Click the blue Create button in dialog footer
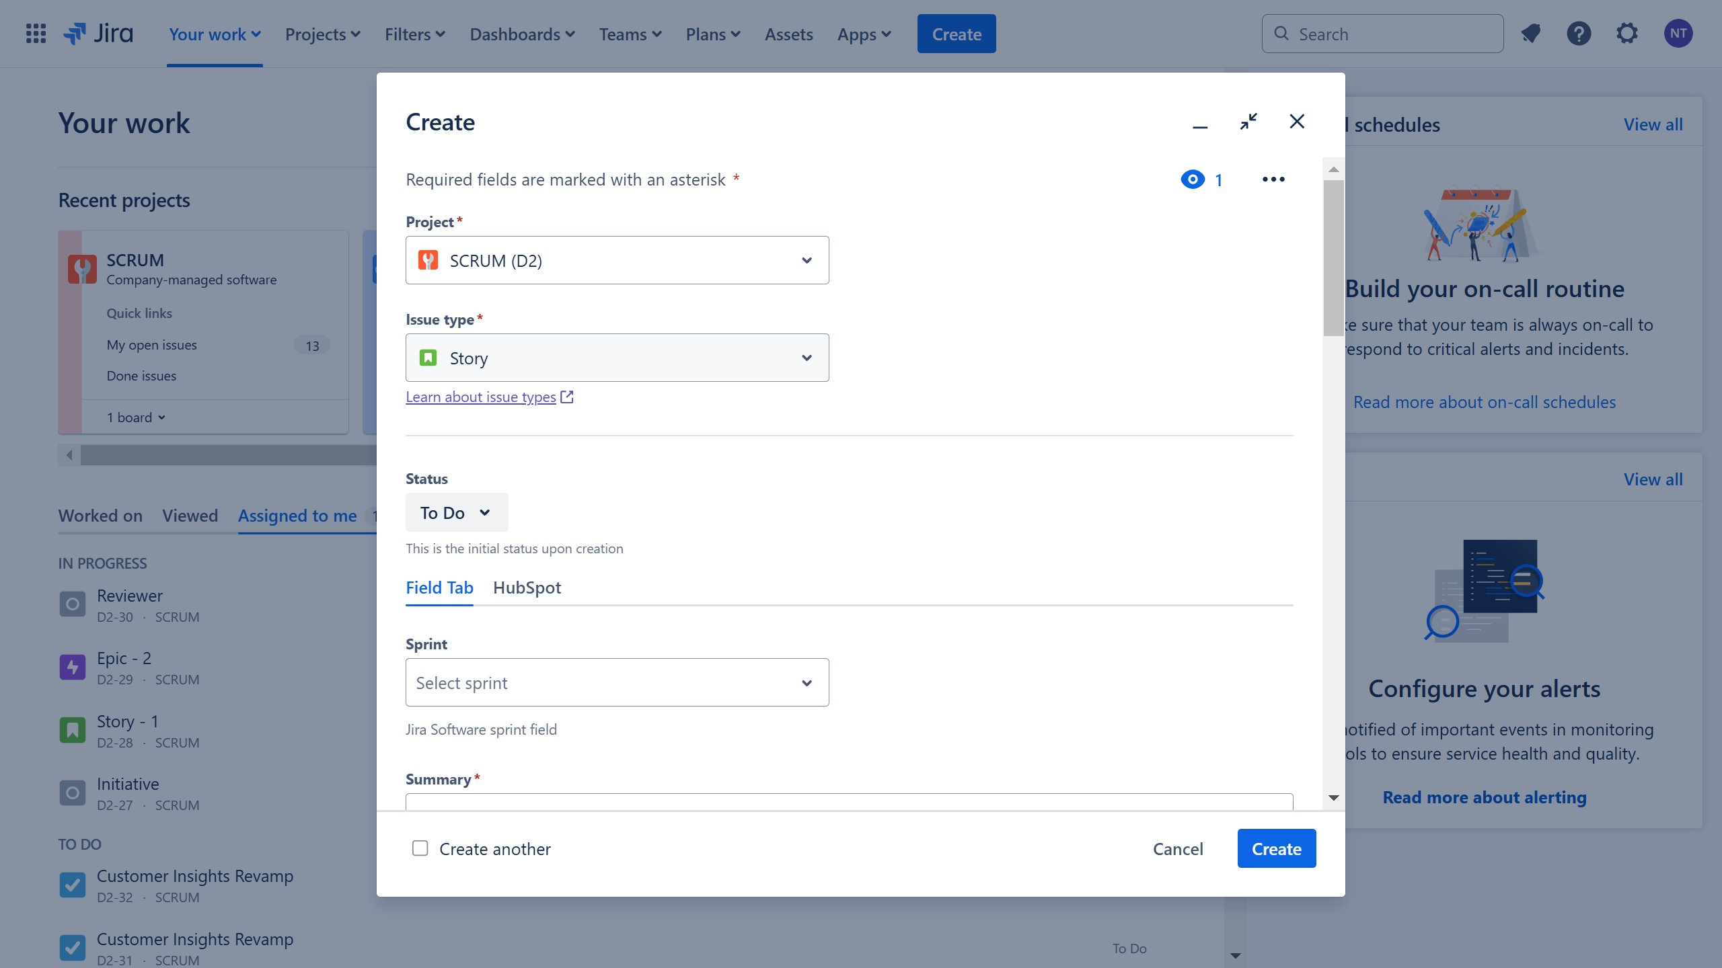 pyautogui.click(x=1276, y=848)
